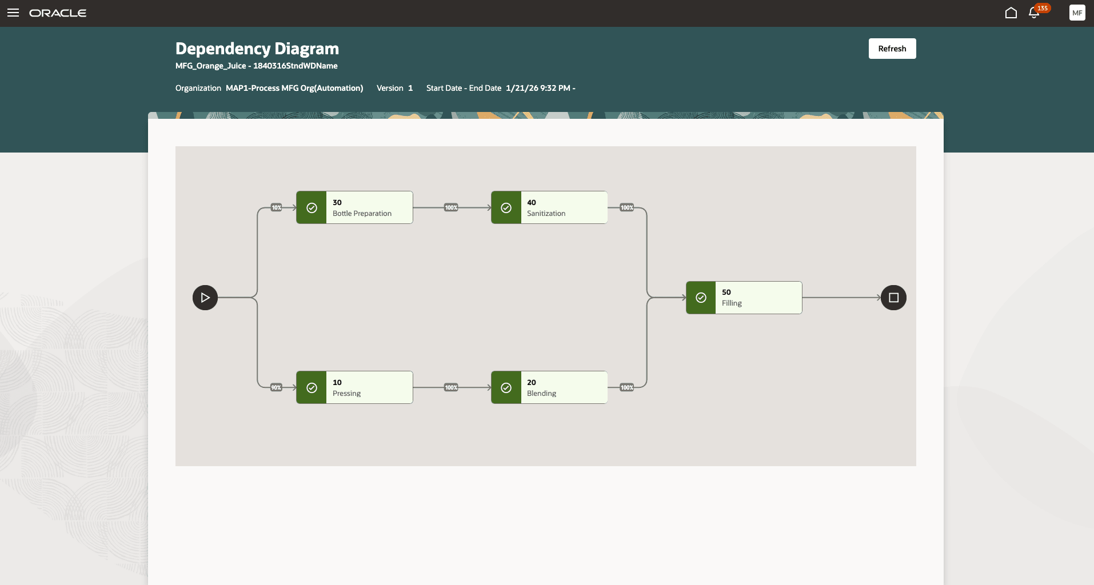Select the 100% label between Pressing and Blending

451,387
